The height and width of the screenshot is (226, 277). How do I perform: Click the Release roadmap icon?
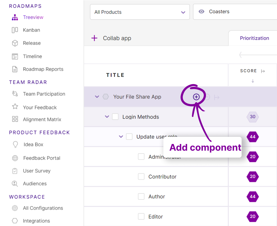coord(15,43)
